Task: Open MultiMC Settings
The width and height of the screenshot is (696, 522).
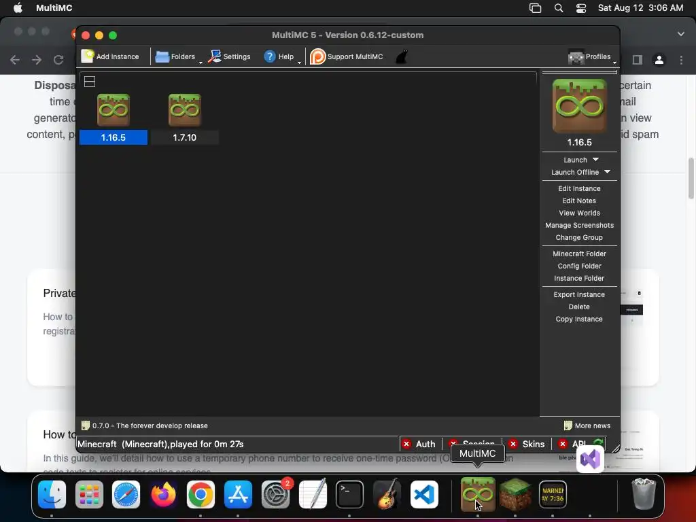Action: coord(230,56)
